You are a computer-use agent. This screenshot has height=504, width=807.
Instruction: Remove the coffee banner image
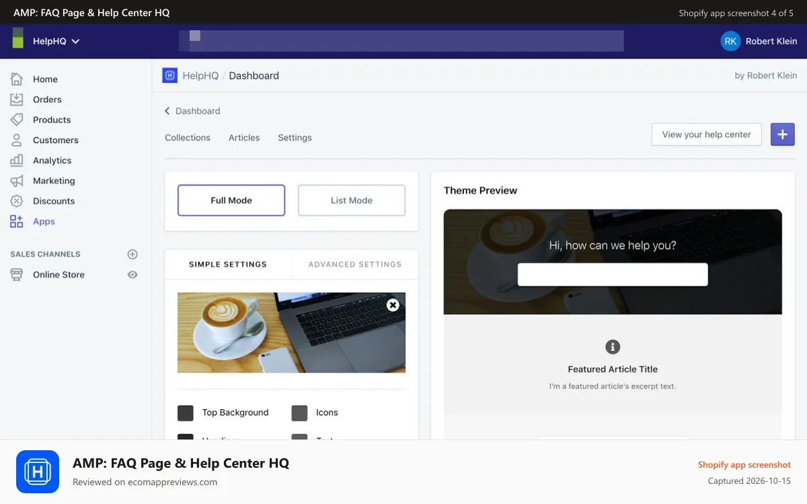pos(393,305)
